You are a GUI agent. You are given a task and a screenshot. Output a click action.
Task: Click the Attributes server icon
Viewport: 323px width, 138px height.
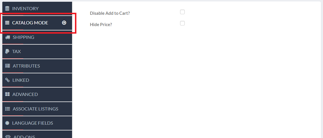tap(8, 66)
